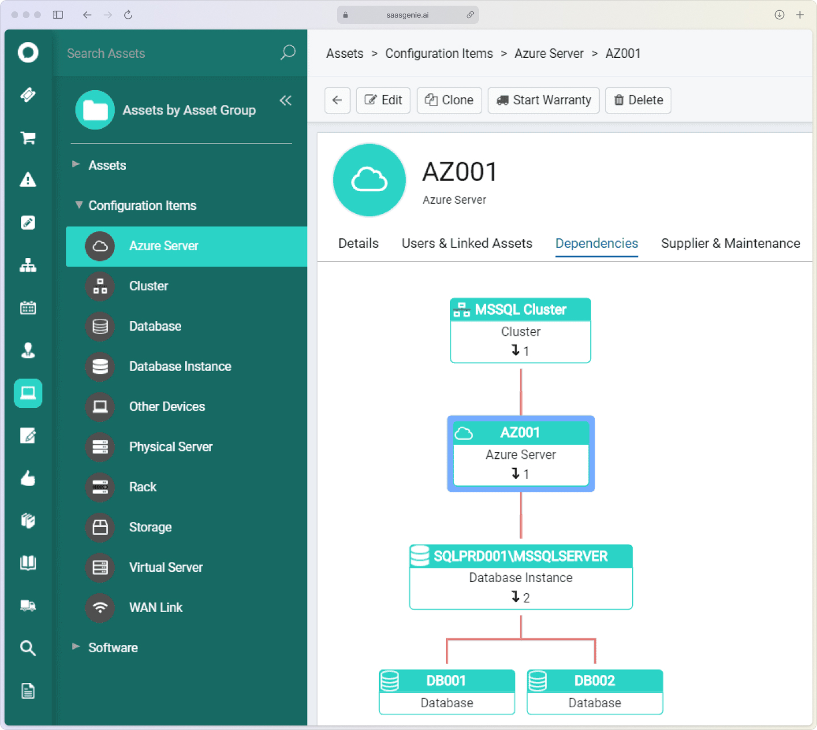Click the Delete button
The height and width of the screenshot is (730, 817).
pyautogui.click(x=638, y=100)
